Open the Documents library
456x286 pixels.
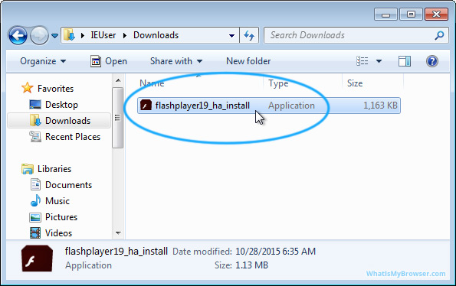point(69,185)
